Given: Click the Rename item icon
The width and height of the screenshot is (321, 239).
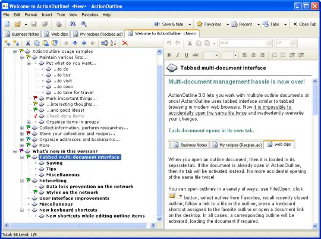Looking at the screenshot, I should 105,43.
